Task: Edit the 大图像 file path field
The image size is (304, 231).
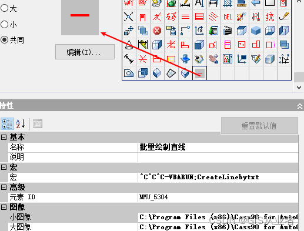Action: tap(218, 227)
